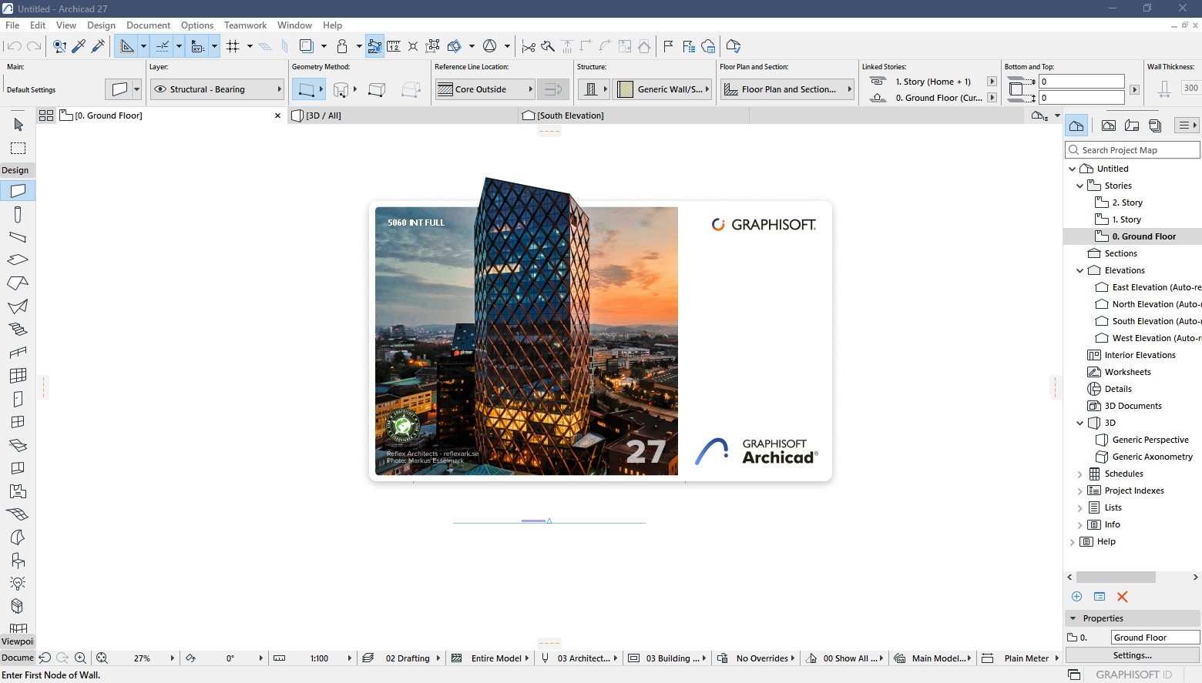Screen dimensions: 1202x683
Task: Toggle the Grid Snap option
Action: coord(232,46)
